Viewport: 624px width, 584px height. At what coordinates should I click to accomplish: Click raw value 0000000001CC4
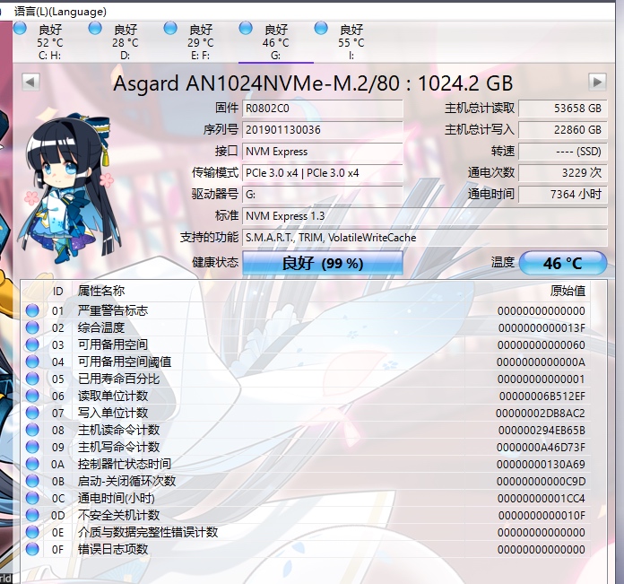click(x=542, y=499)
